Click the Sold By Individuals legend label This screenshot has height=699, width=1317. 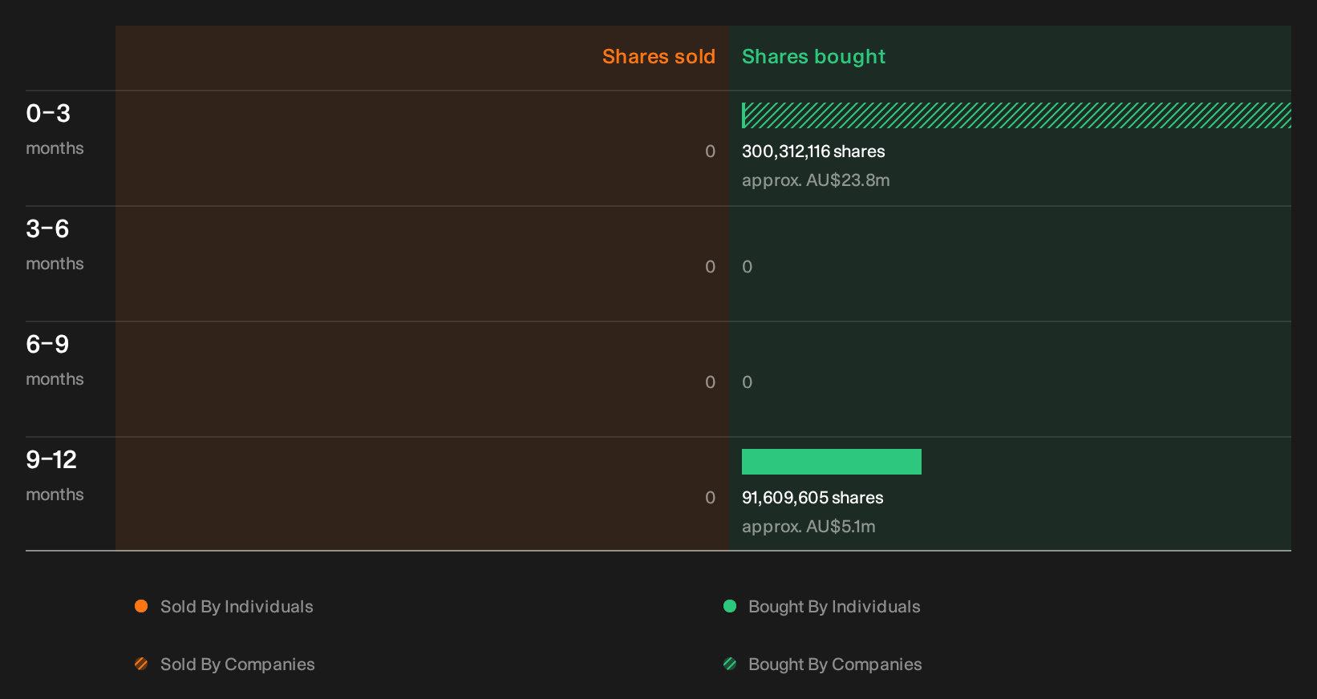[x=237, y=607]
